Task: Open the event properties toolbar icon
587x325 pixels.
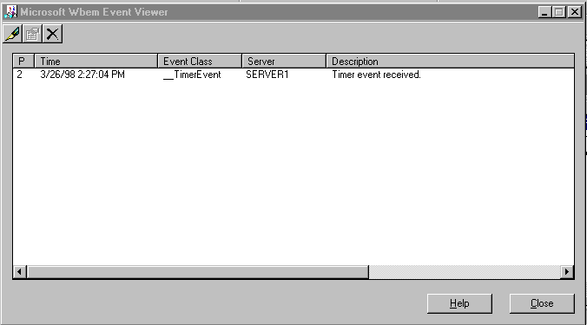Action: (33, 34)
